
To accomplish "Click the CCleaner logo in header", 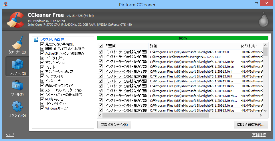I will 15,20.
